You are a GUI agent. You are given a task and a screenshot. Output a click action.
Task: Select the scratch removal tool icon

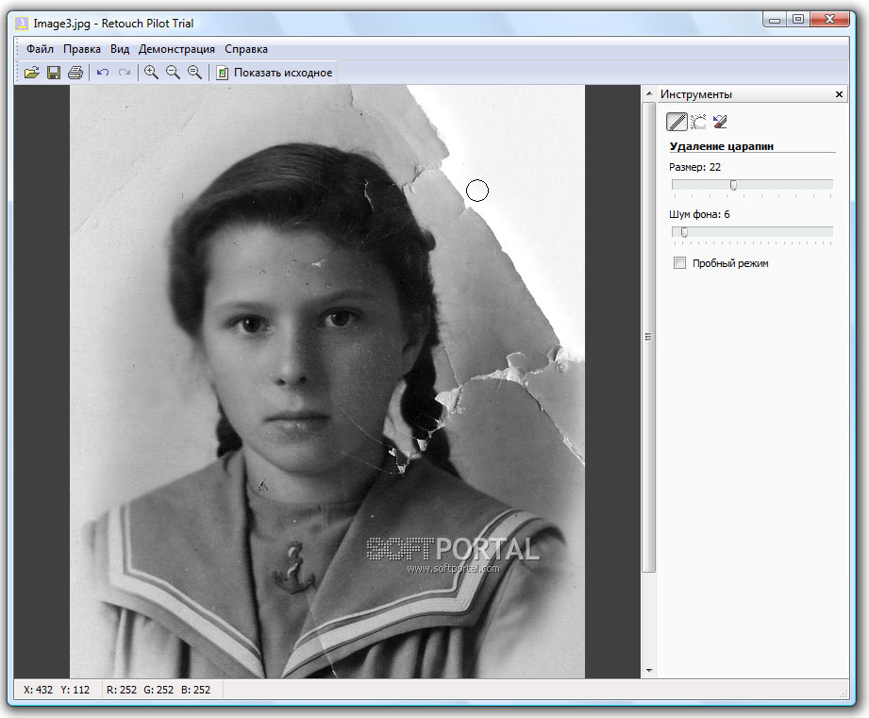[x=677, y=121]
